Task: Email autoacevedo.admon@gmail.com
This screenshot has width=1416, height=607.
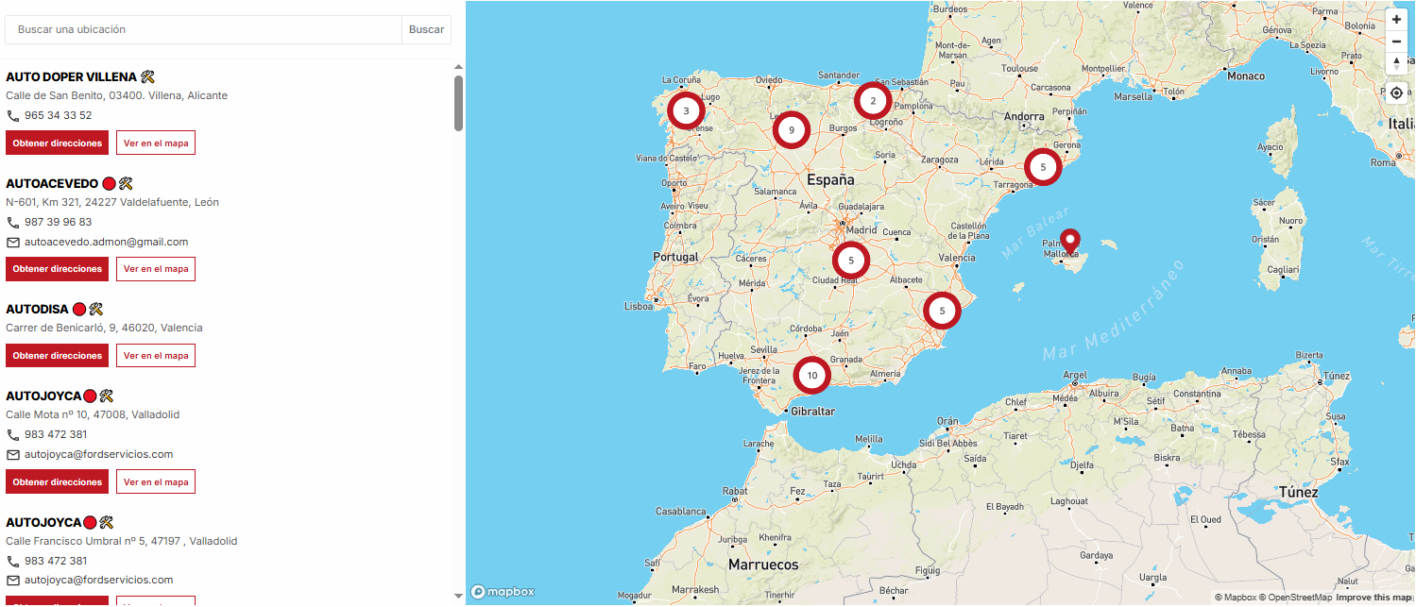Action: click(x=106, y=242)
